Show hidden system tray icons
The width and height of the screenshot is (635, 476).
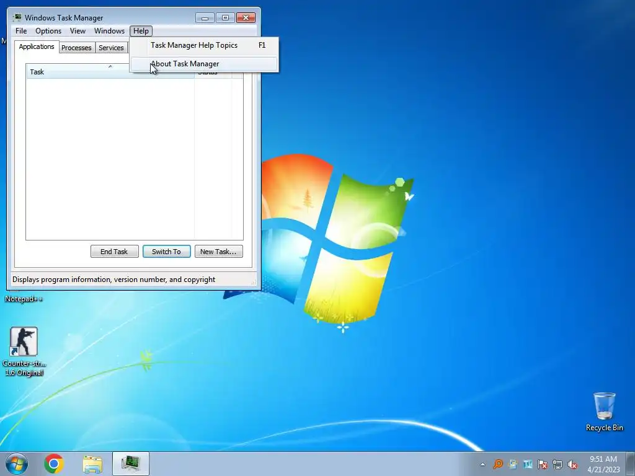(482, 464)
